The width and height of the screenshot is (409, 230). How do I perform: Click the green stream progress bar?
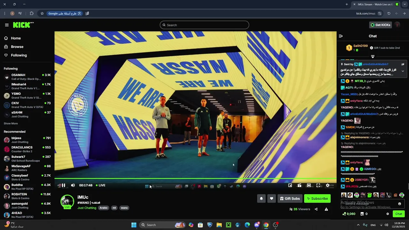pos(195,179)
